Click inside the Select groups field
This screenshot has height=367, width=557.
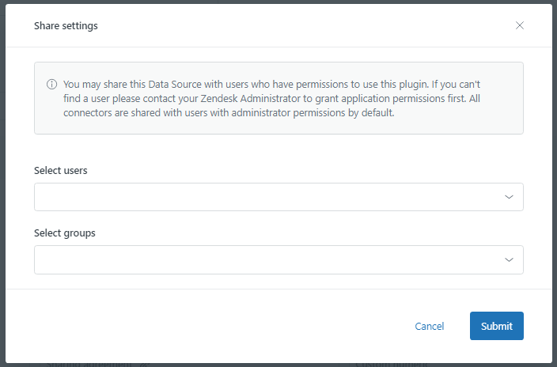coord(261,259)
